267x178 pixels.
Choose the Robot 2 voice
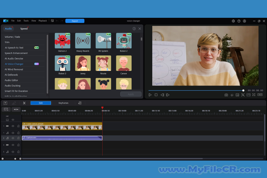coord(124,41)
